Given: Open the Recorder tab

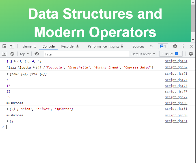Looking at the screenshot, I should pos(70,46).
